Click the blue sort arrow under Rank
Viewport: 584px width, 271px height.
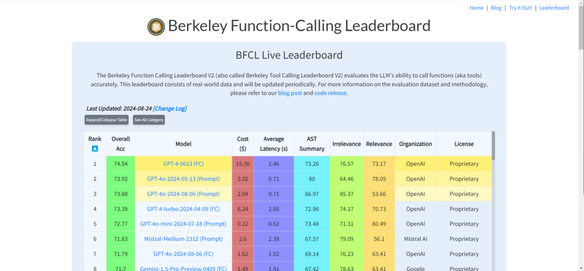(95, 148)
